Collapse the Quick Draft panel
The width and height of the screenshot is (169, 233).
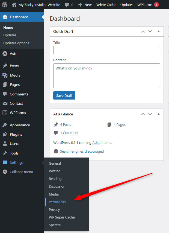(158, 31)
